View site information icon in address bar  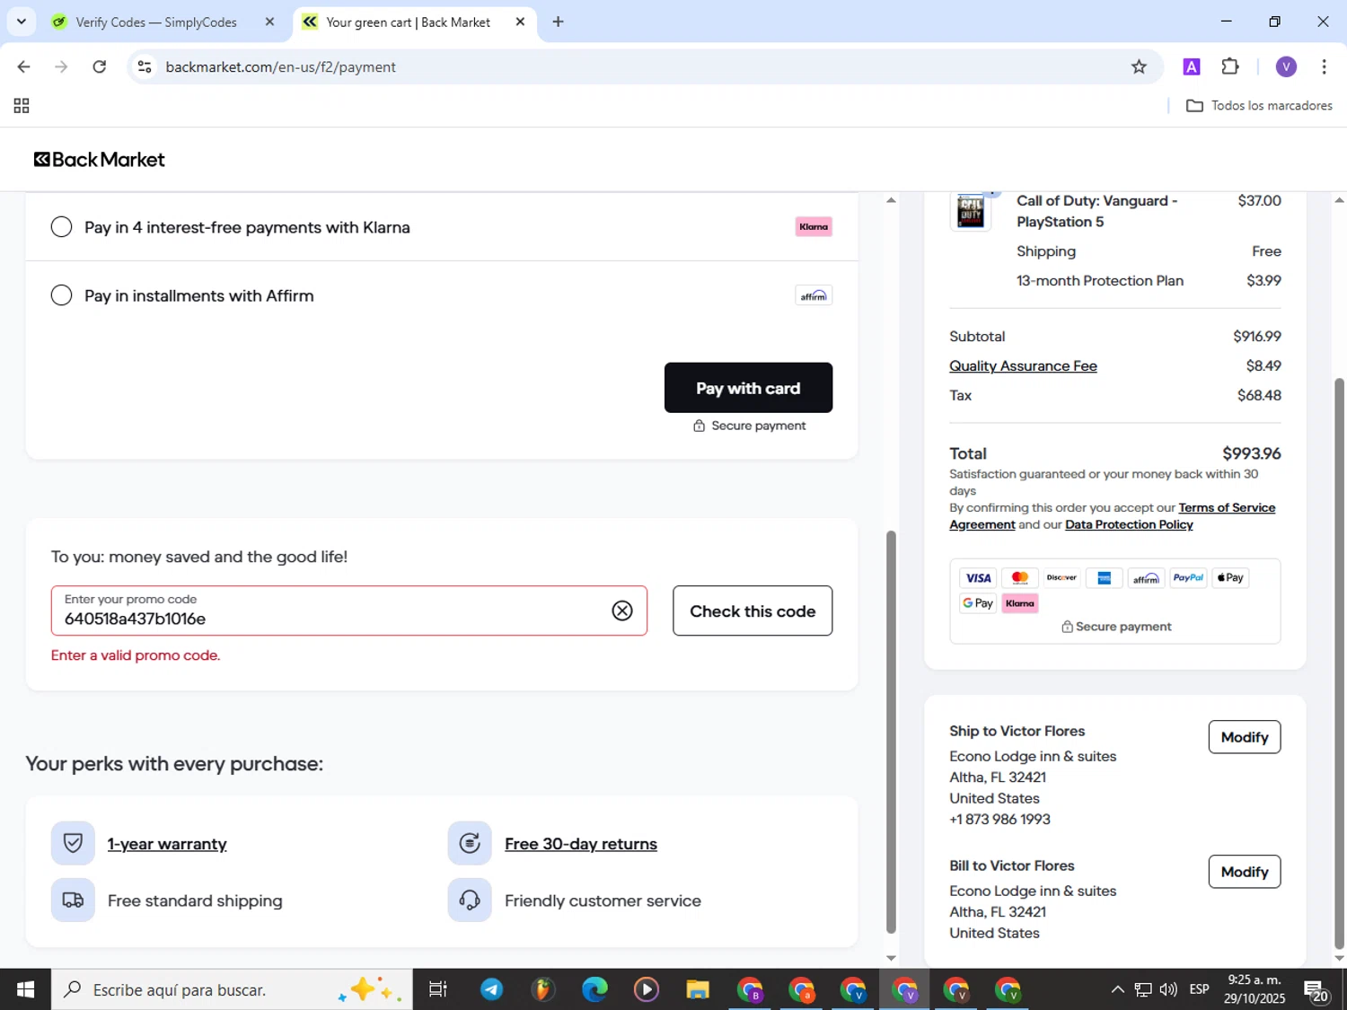145,67
